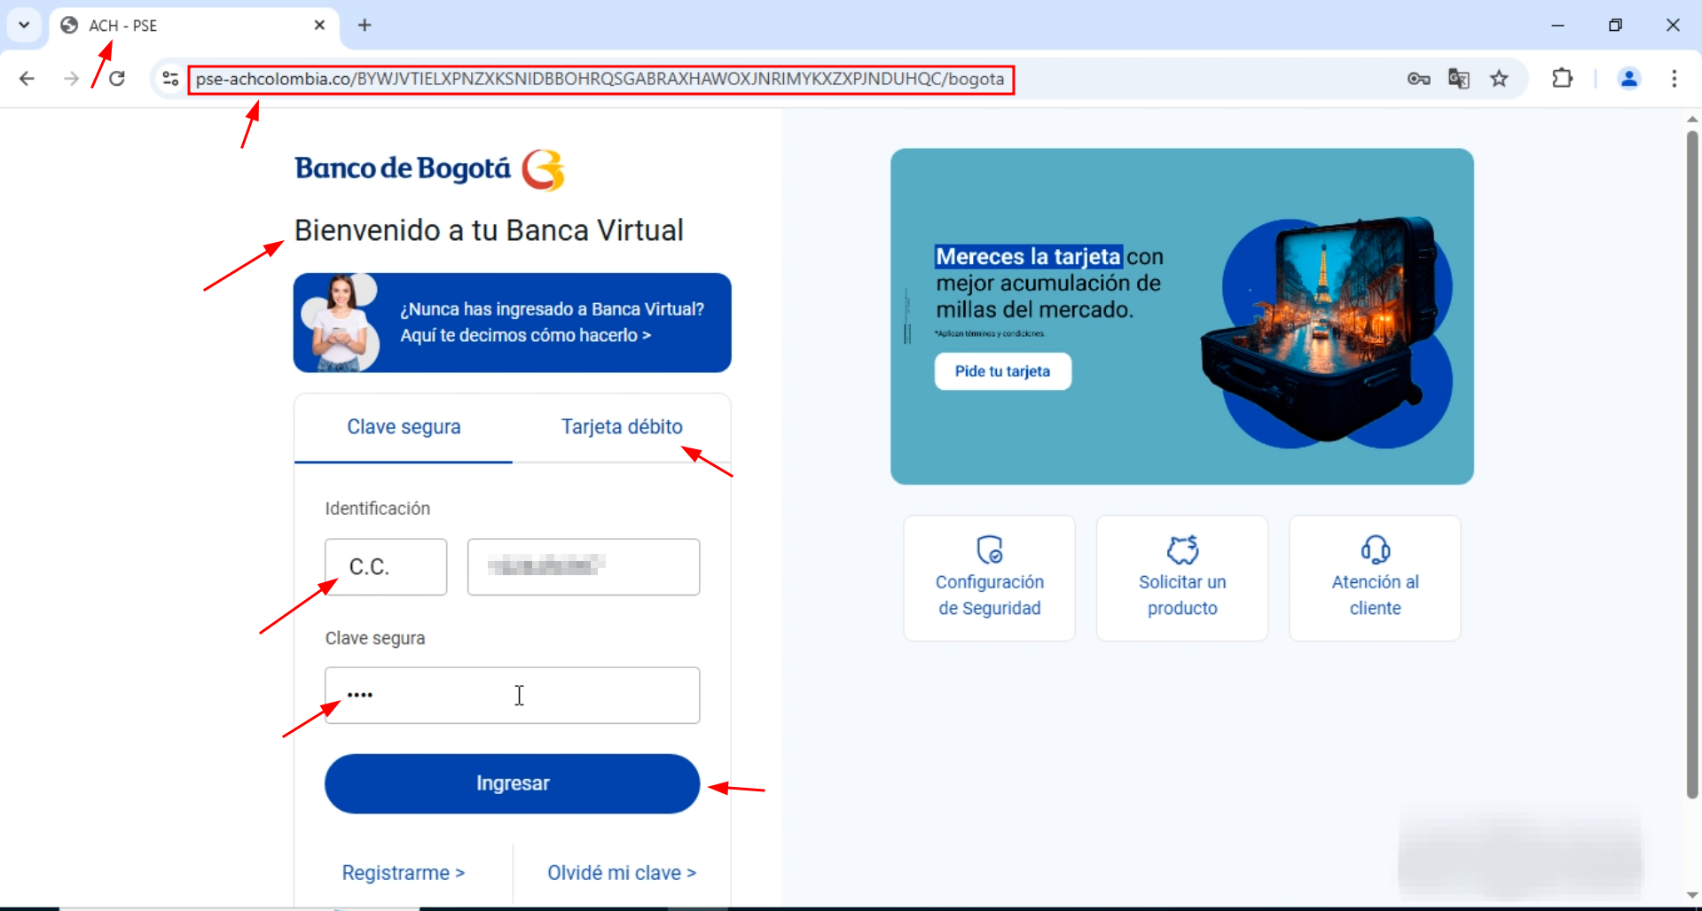The image size is (1702, 911).
Task: Click the scrollbar up arrow
Action: coord(1692,119)
